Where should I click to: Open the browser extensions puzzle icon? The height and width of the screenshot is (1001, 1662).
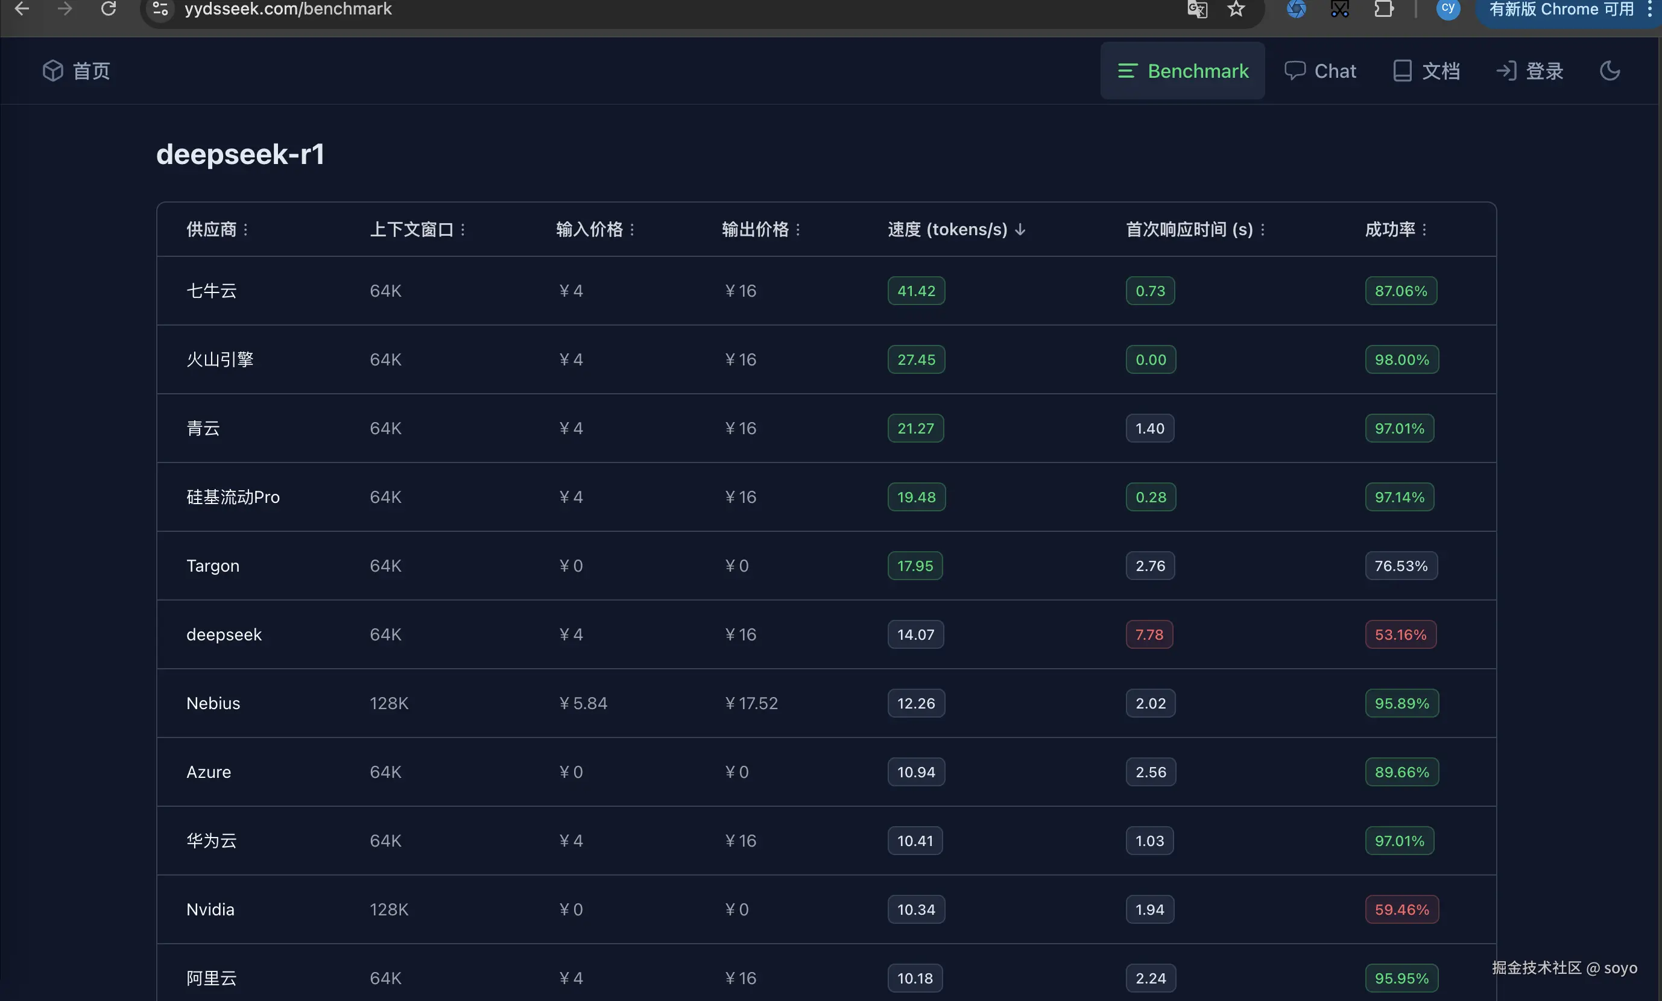pyautogui.click(x=1383, y=10)
